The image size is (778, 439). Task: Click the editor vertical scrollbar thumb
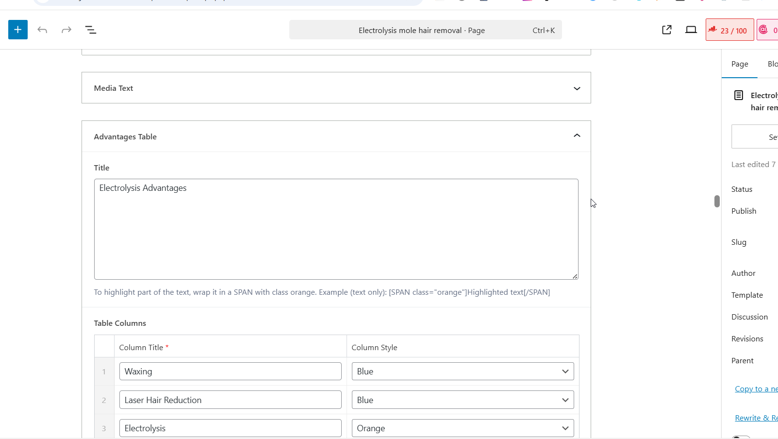[717, 201]
